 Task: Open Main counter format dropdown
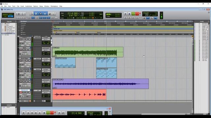(79, 13)
